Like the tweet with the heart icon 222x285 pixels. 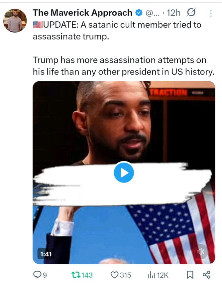[114, 275]
